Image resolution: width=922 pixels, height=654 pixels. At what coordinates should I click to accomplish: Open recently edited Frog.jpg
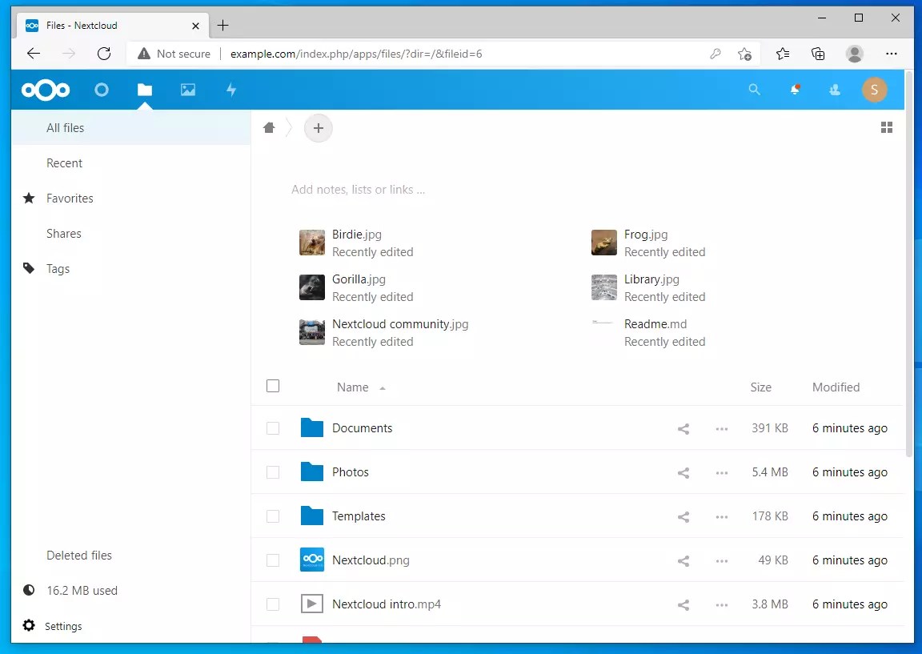tap(648, 243)
